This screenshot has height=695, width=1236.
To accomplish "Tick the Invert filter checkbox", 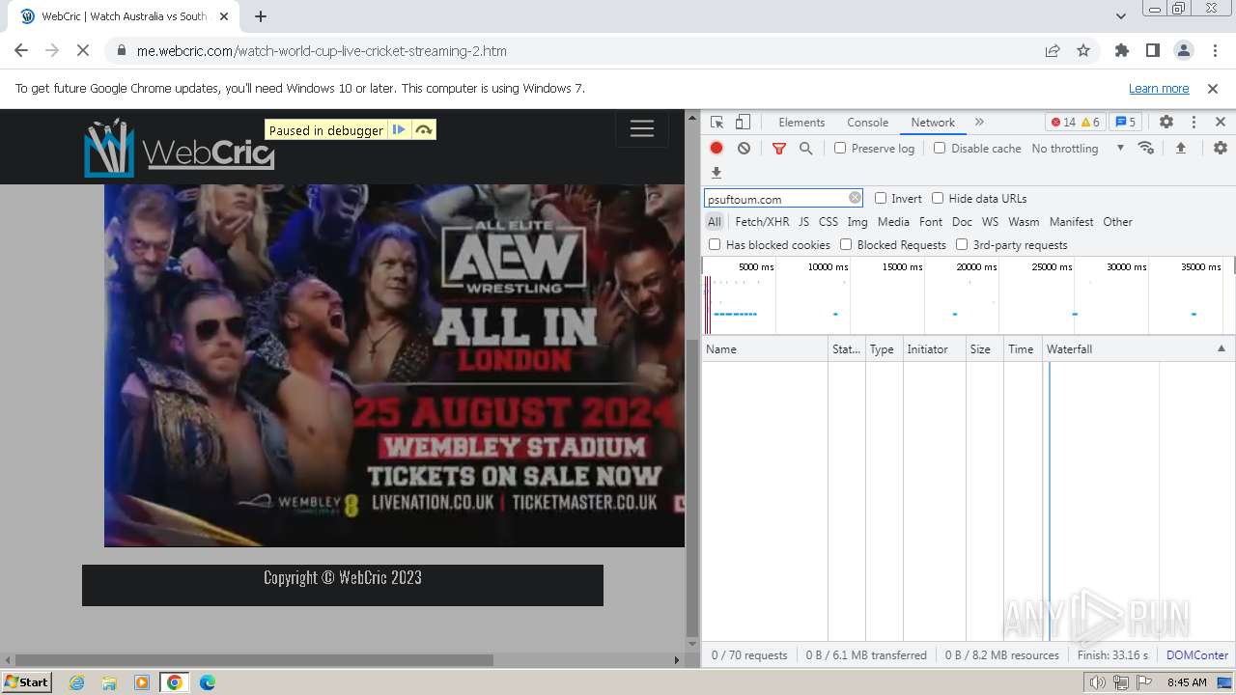I will [x=881, y=198].
